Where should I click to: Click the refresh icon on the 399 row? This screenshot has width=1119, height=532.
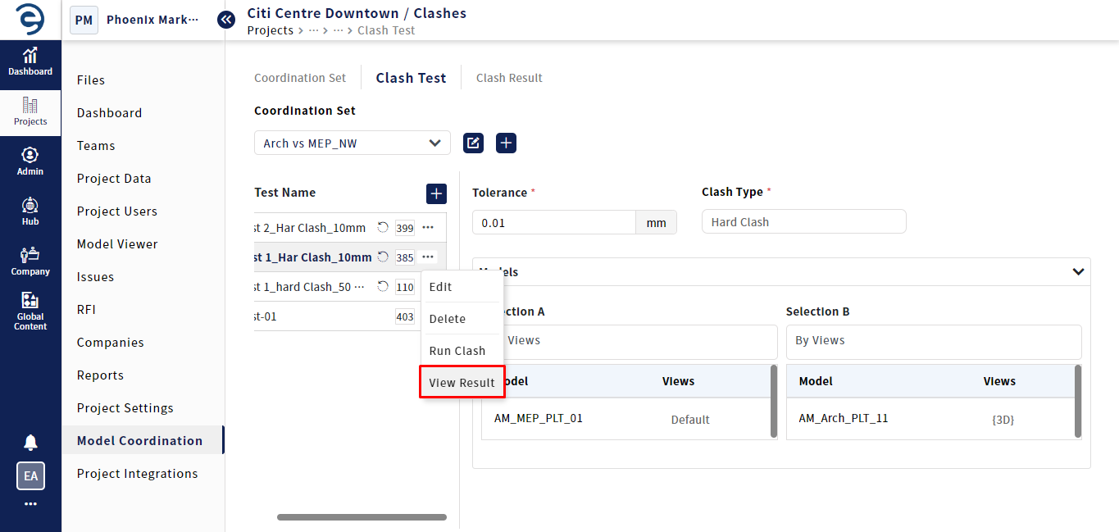383,228
